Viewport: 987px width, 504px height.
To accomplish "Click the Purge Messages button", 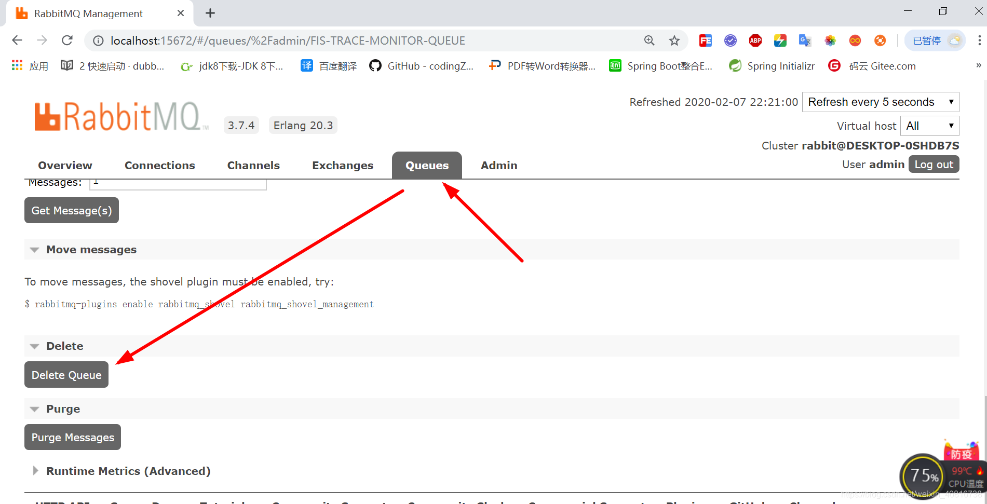I will pyautogui.click(x=73, y=437).
